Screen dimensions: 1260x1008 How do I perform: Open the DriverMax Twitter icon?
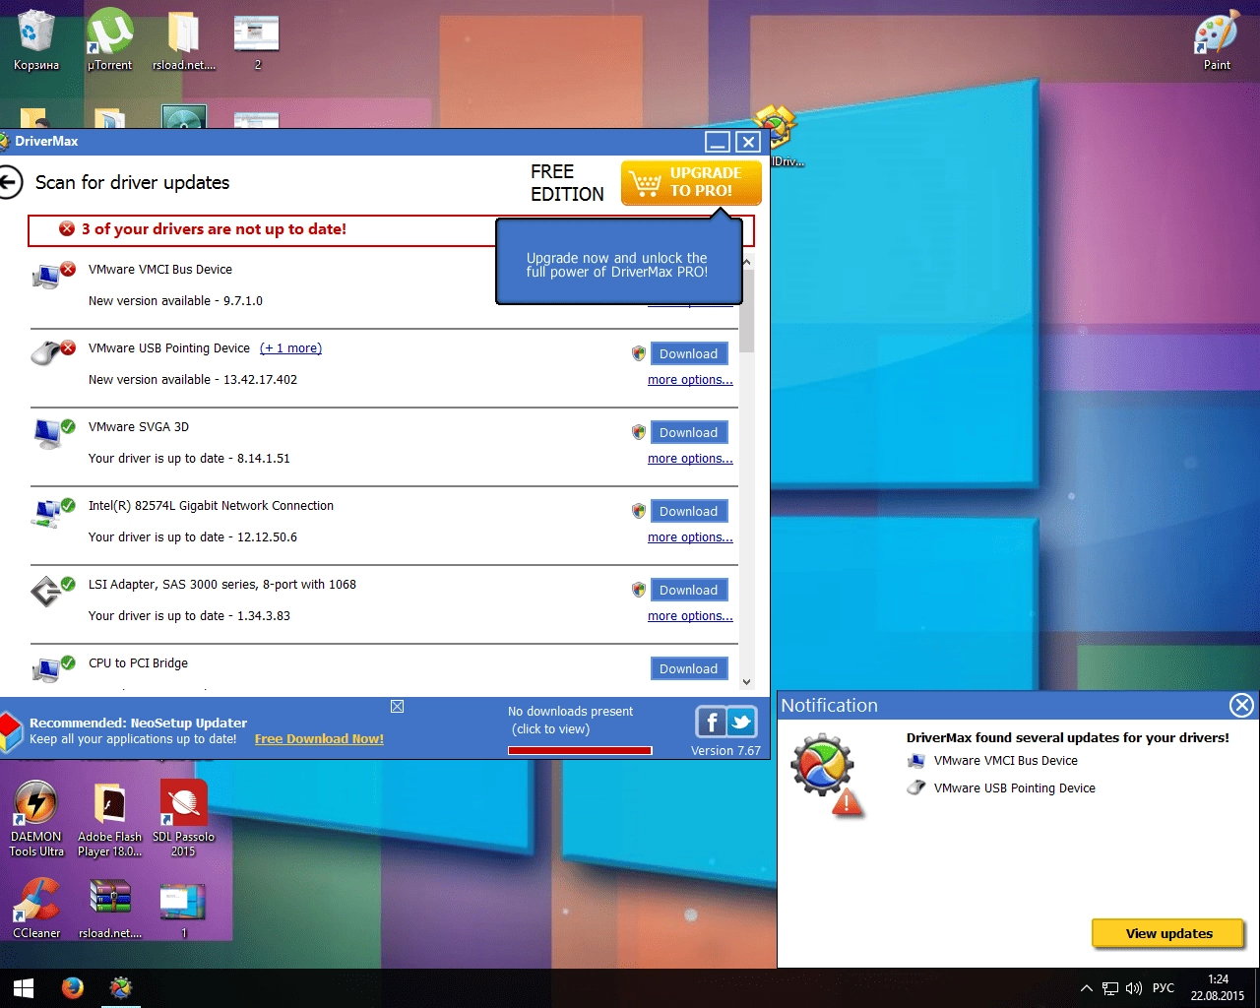(741, 723)
